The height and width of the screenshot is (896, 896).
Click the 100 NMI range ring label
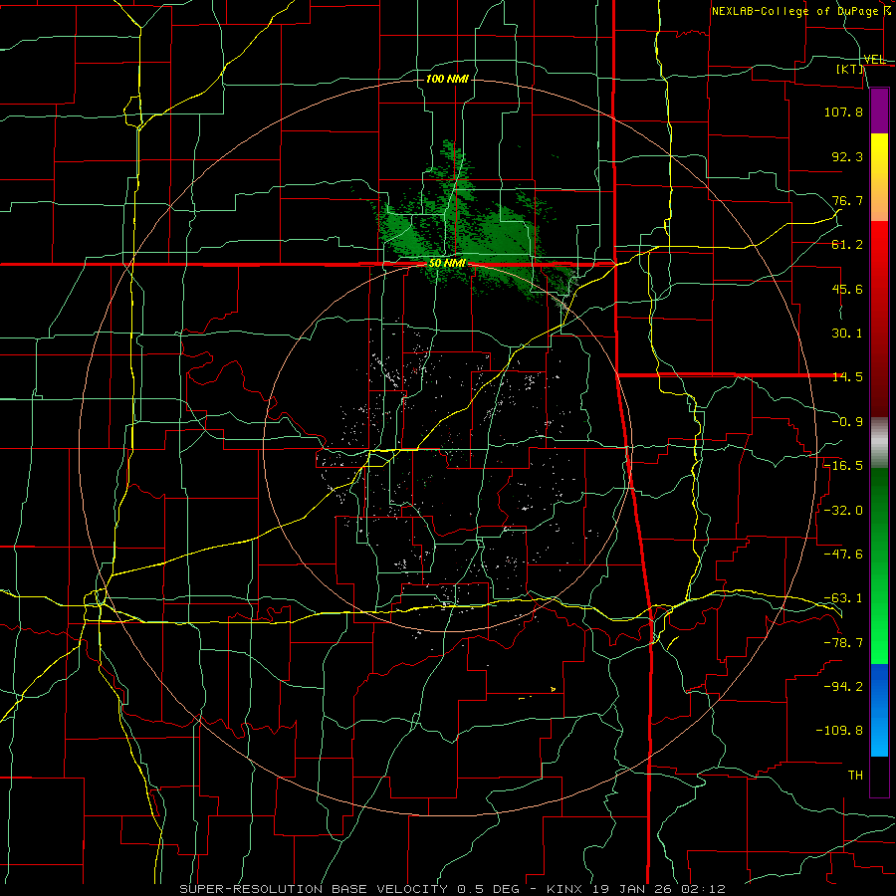point(447,79)
